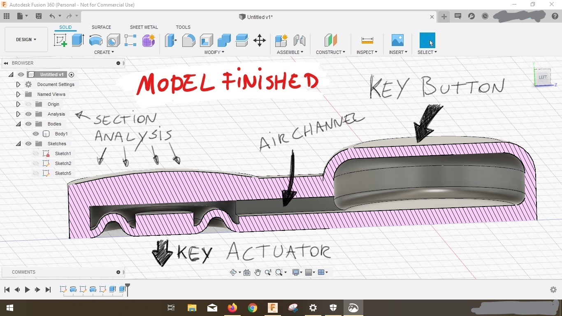Viewport: 562px width, 316px height.
Task: Activate the Select tool
Action: (x=427, y=40)
